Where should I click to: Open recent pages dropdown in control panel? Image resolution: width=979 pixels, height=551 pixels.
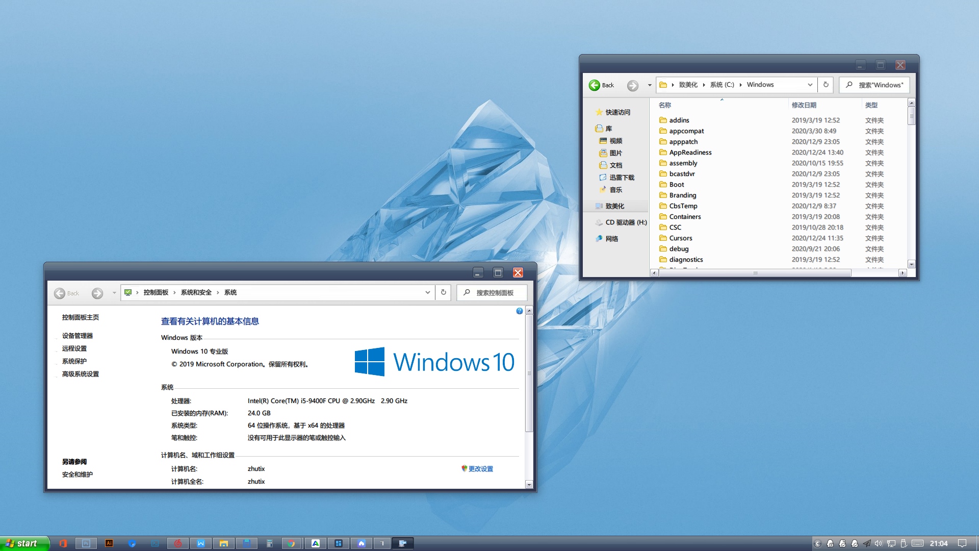click(114, 293)
